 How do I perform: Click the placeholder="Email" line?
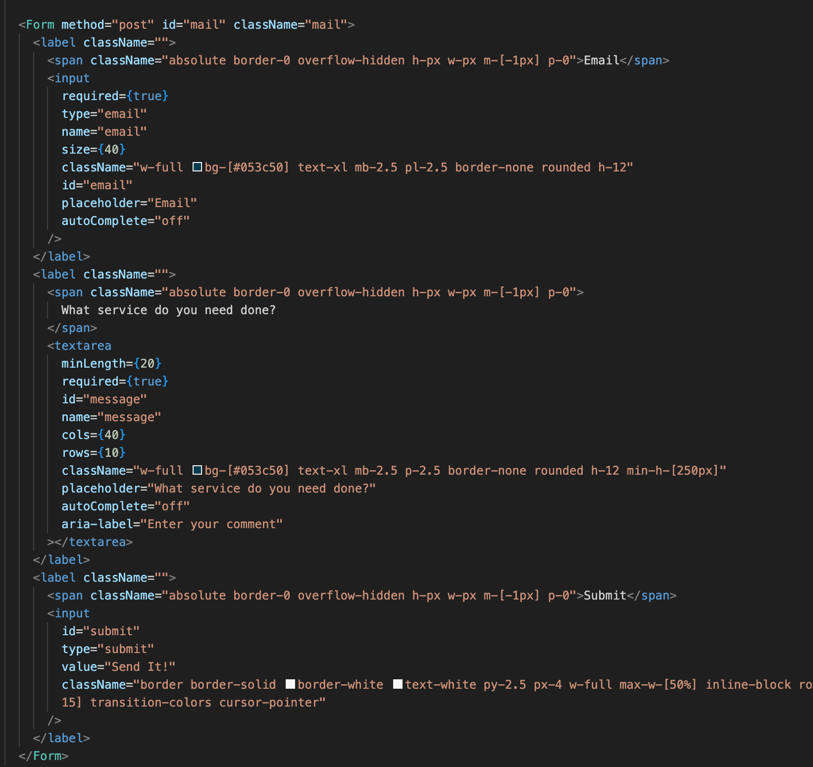(129, 203)
